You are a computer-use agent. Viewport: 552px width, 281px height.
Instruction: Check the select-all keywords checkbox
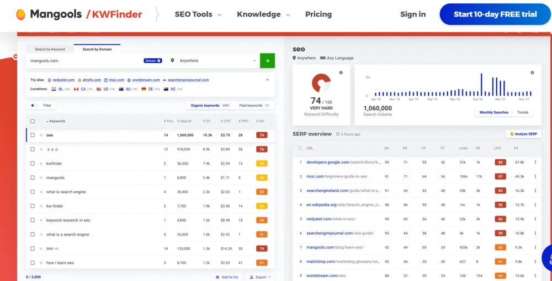point(33,121)
